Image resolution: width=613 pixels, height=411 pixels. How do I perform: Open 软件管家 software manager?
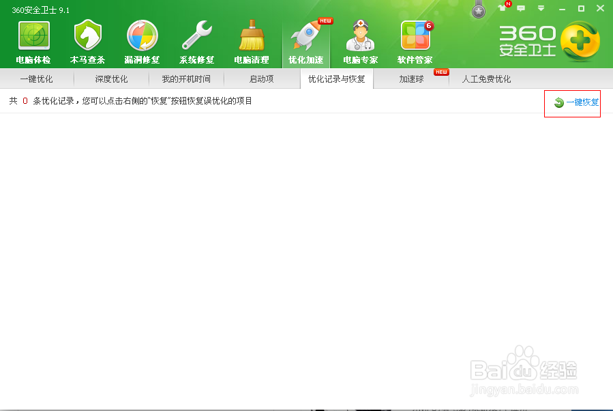click(415, 42)
